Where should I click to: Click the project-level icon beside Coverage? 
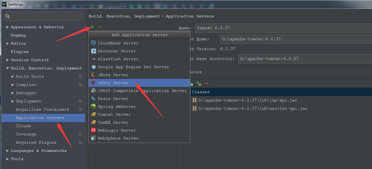point(80,134)
